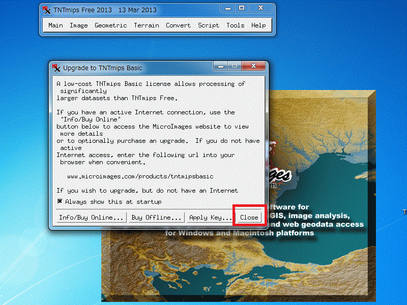Image resolution: width=407 pixels, height=305 pixels.
Task: Open the Terrain menu
Action: pos(147,25)
